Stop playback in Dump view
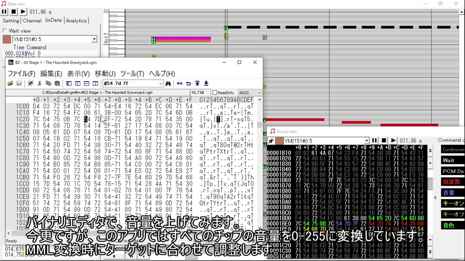Image resolution: width=465 pixels, height=261 pixels. (384, 141)
